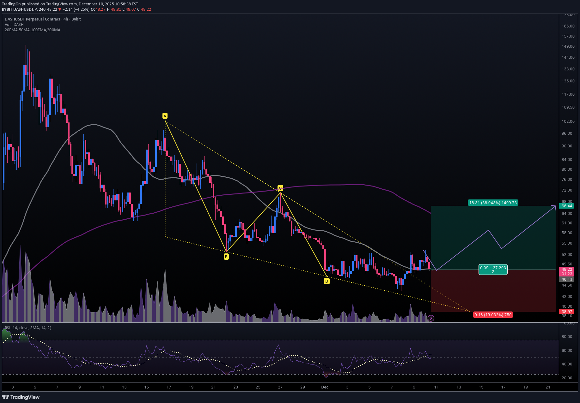Viewport: 580px width, 403px height.
Task: Click the TradingView logo in the bottom corner
Action: 21,397
